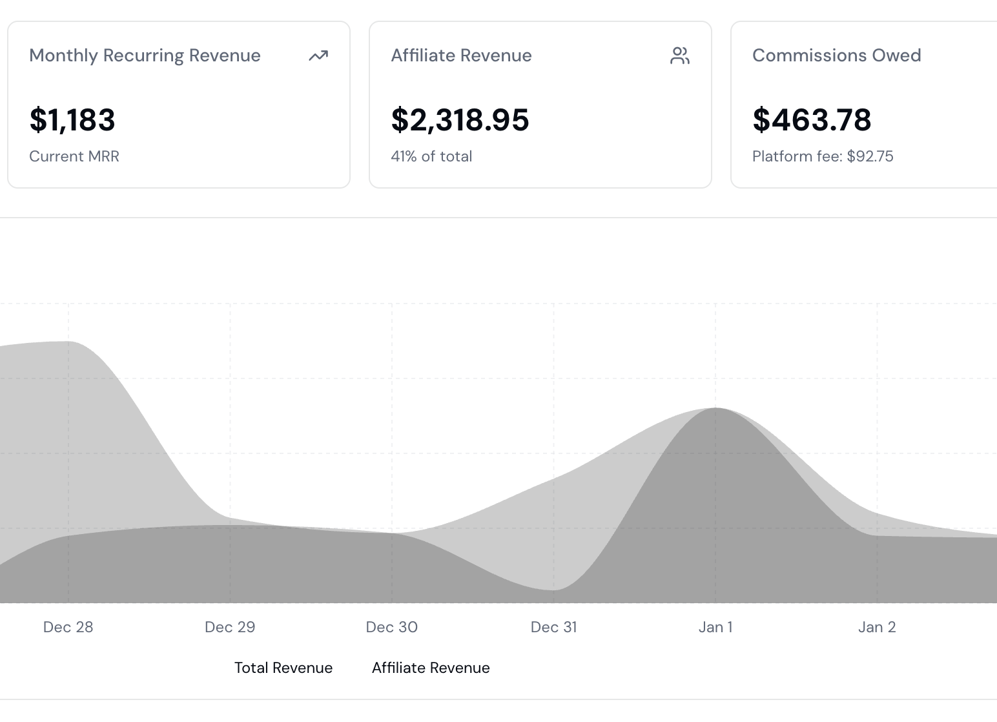Click the Dec 31 date on the chart axis
The height and width of the screenshot is (722, 997).
point(553,627)
